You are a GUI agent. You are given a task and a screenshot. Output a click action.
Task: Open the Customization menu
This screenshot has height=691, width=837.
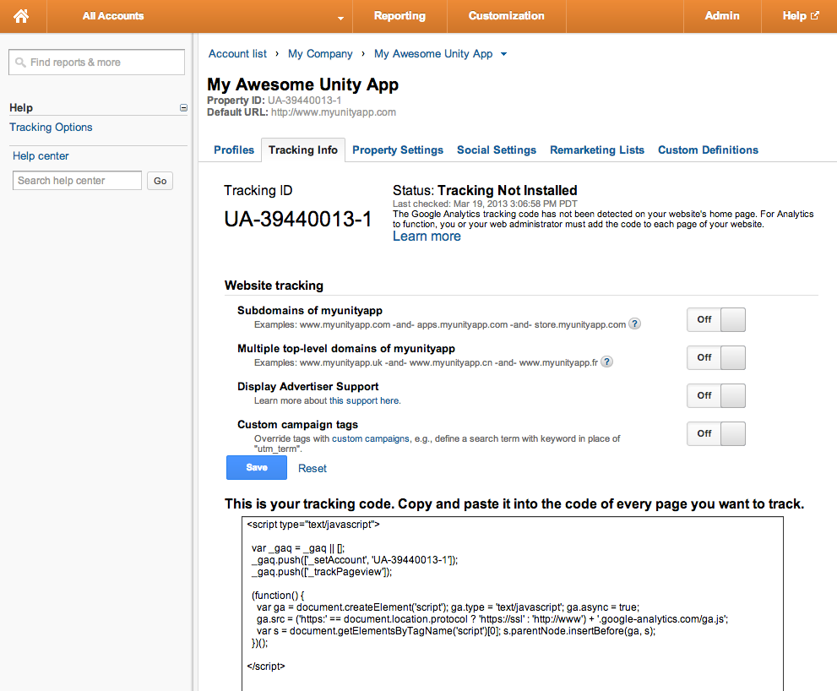506,16
